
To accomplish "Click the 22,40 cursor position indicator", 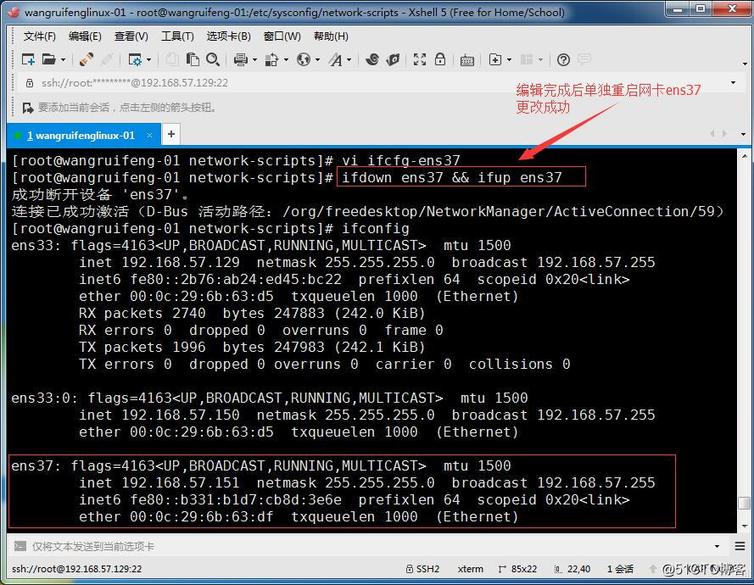I will point(572,569).
